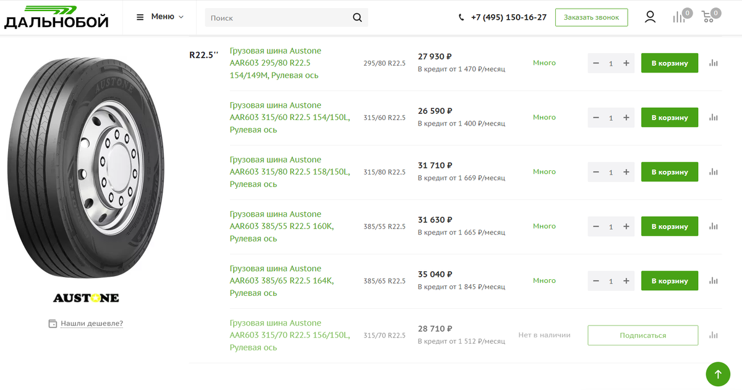Viewport: 742px width, 390px height.
Task: Open the Нашли дешевле? link
Action: 92,323
